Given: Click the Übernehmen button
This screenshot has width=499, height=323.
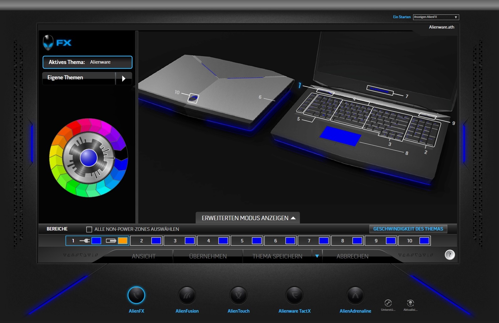Looking at the screenshot, I should tap(208, 256).
